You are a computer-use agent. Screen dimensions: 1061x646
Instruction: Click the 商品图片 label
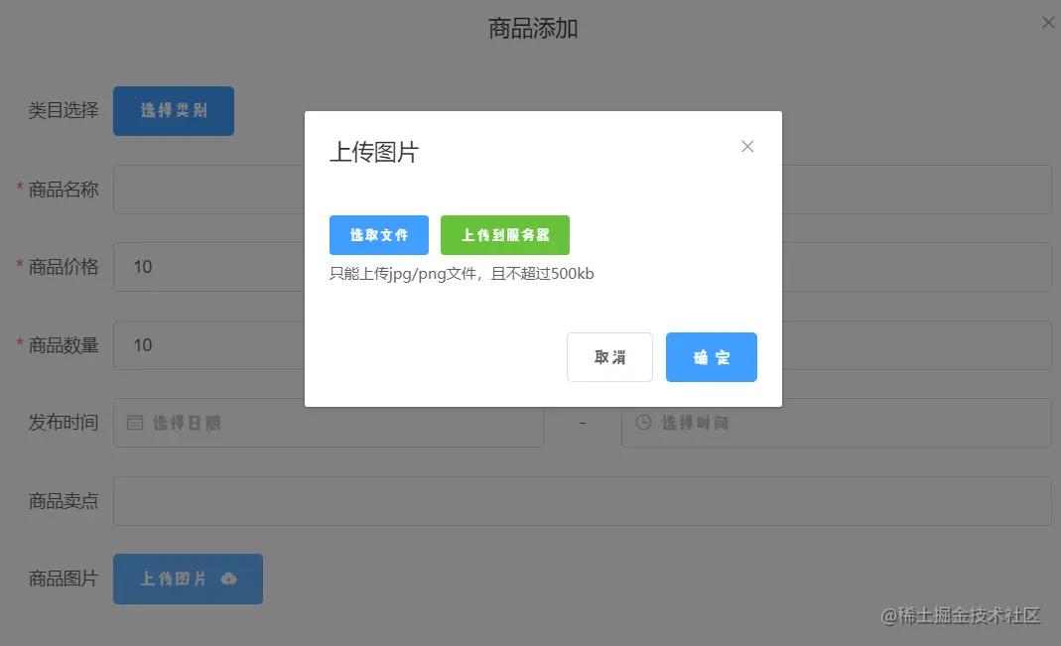point(64,580)
